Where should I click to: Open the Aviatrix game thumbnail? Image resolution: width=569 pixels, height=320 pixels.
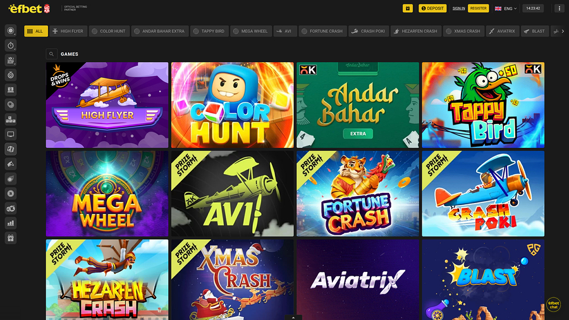(x=358, y=280)
